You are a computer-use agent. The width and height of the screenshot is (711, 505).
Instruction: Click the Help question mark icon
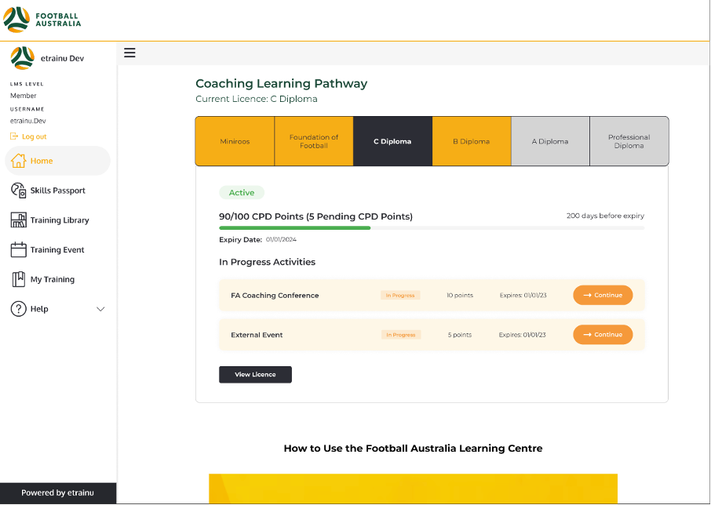pos(19,309)
